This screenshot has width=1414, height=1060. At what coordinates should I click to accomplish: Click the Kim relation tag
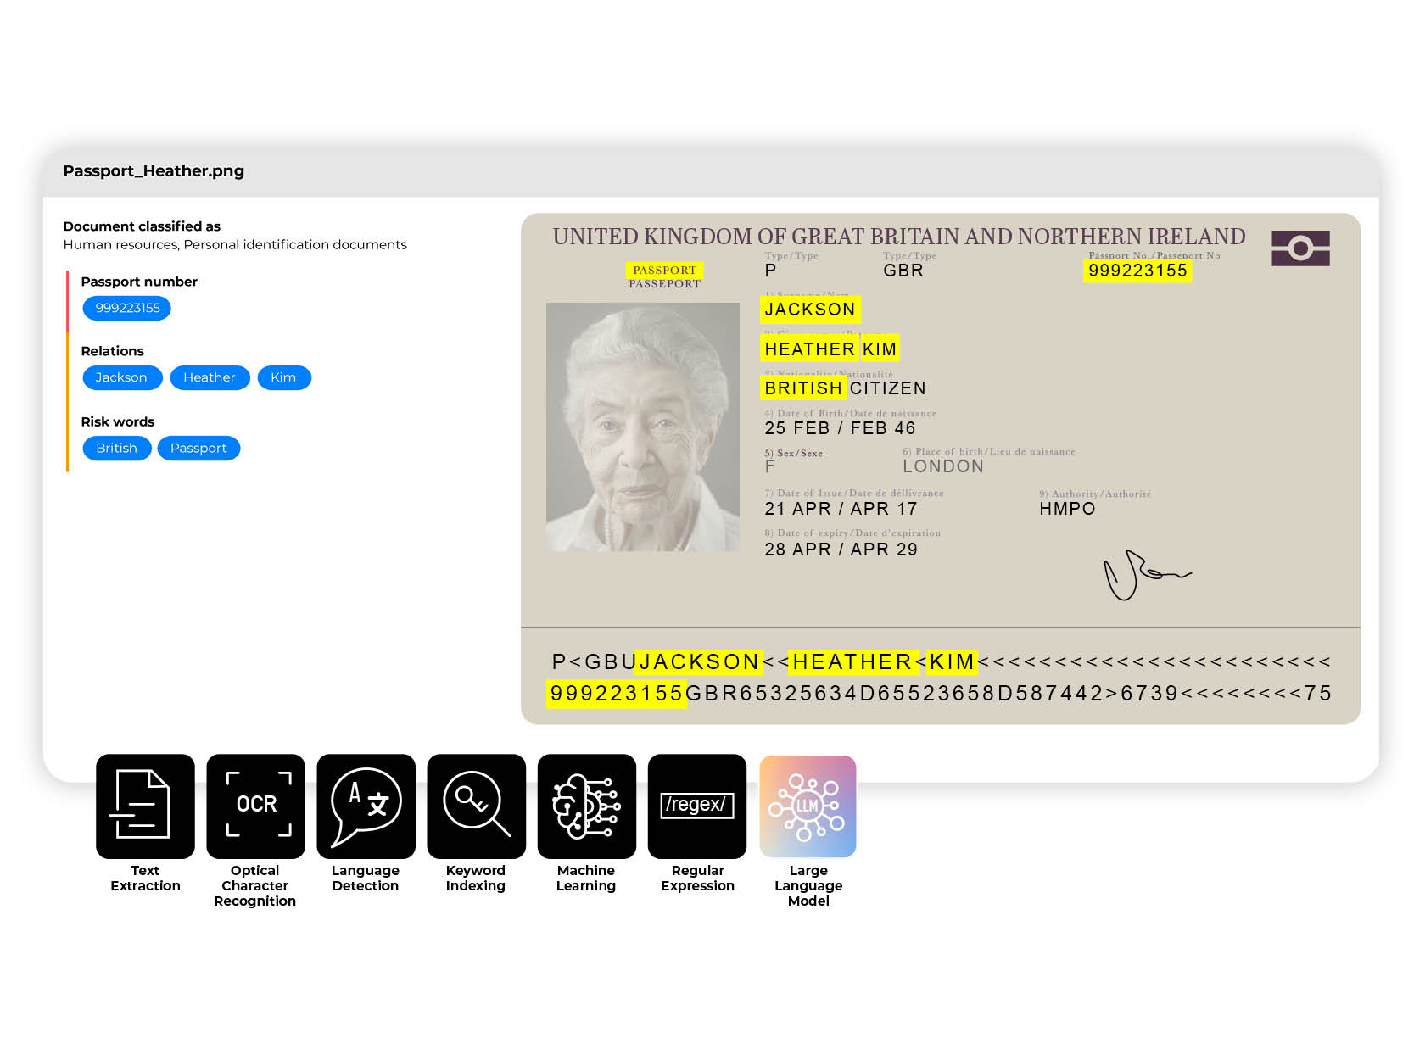(283, 377)
